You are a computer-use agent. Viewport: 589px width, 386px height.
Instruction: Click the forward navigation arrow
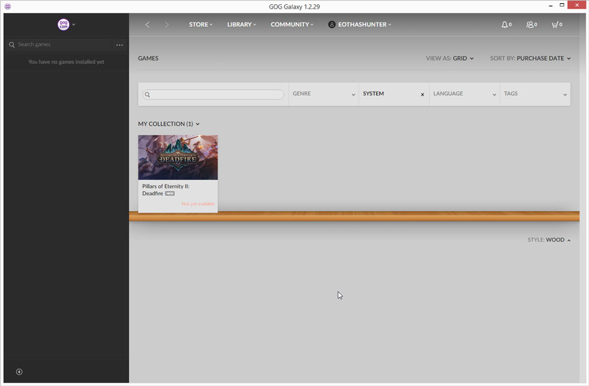[166, 24]
